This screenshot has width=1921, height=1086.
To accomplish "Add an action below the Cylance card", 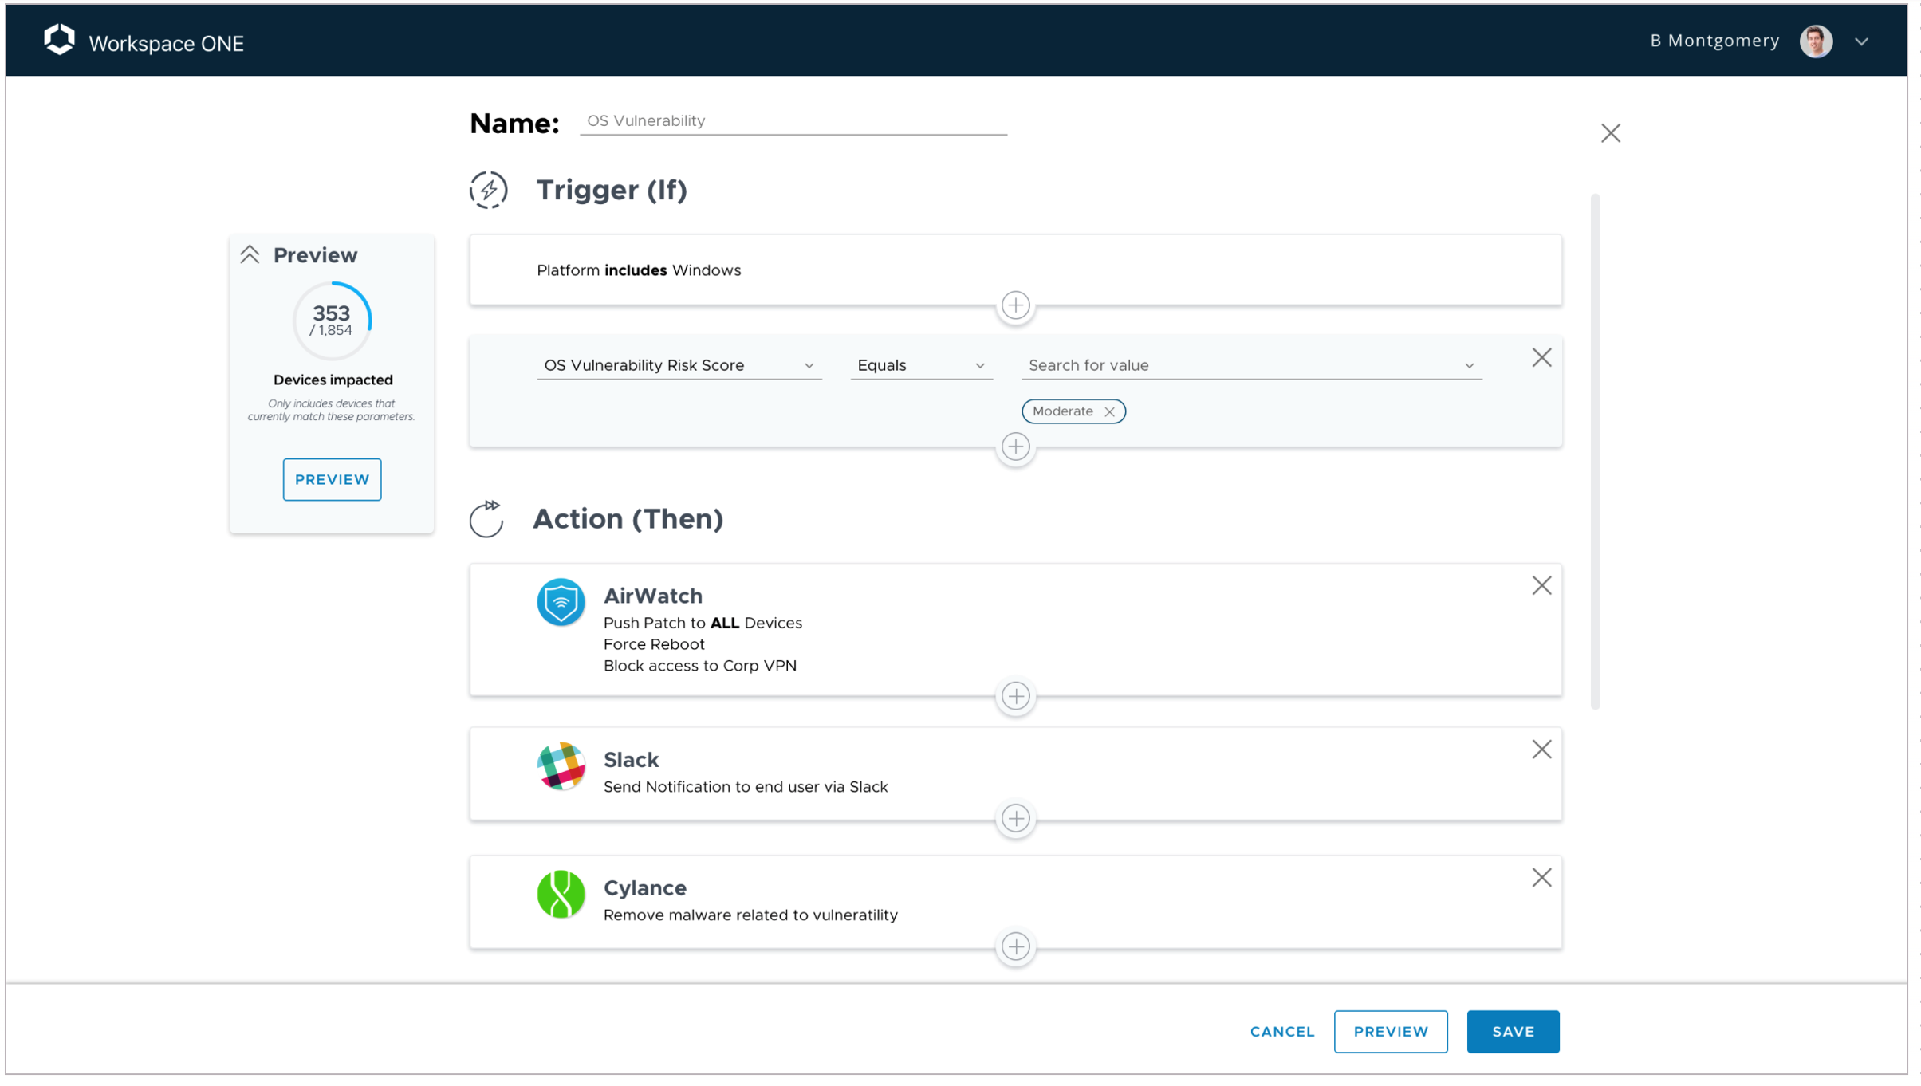I will [x=1014, y=946].
